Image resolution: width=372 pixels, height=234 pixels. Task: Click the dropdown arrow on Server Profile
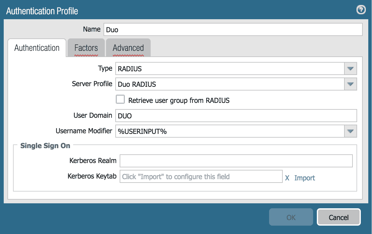click(350, 84)
